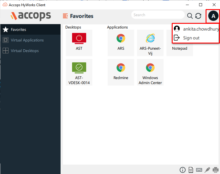
Task: Launch the Redmine application
Action: [121, 72]
